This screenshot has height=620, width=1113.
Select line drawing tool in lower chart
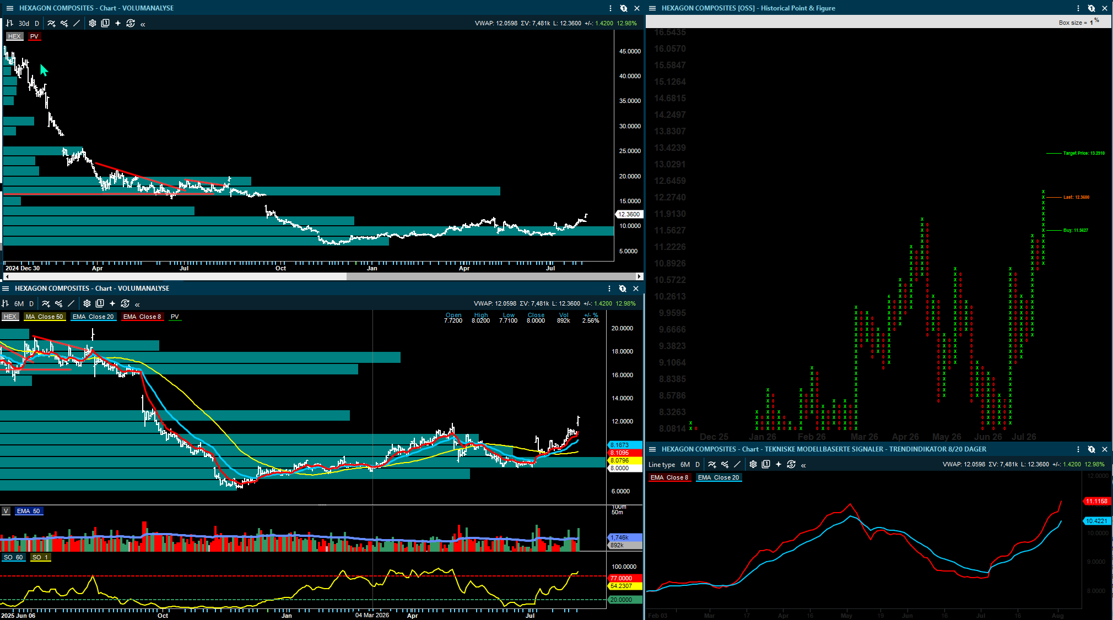71,303
